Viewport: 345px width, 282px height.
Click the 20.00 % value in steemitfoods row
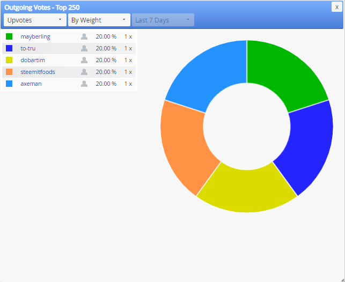point(106,72)
